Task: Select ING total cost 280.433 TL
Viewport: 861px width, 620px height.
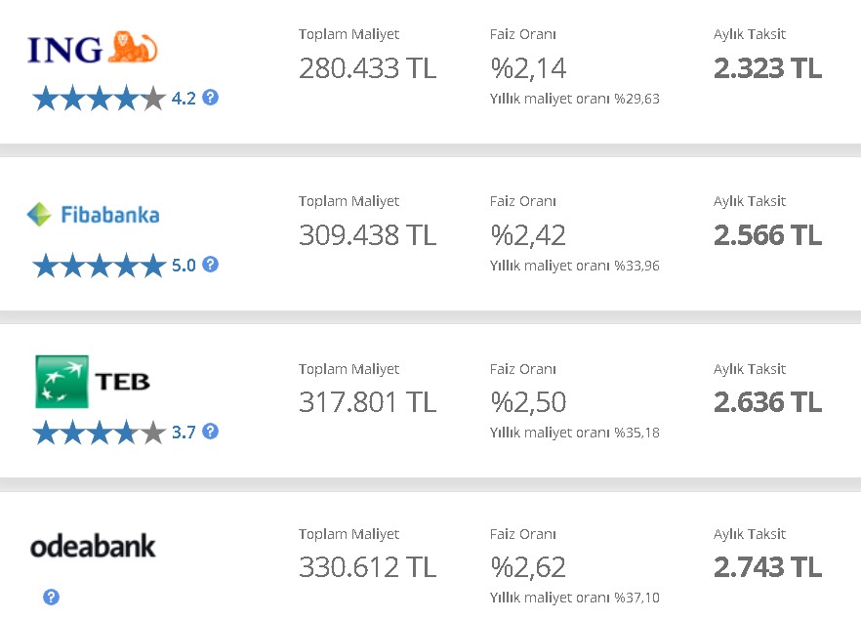Action: pos(367,68)
